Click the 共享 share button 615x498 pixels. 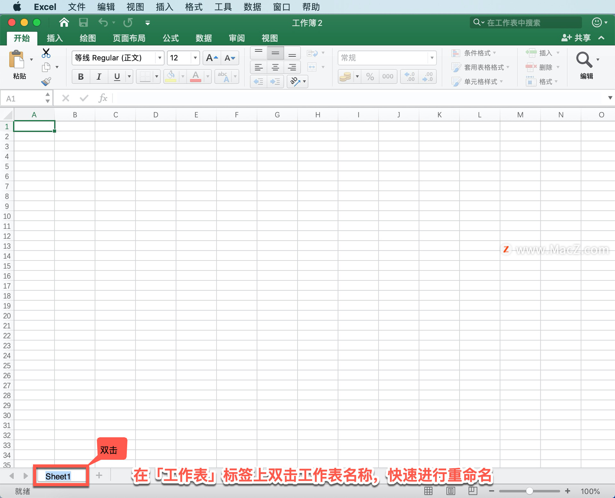[577, 38]
